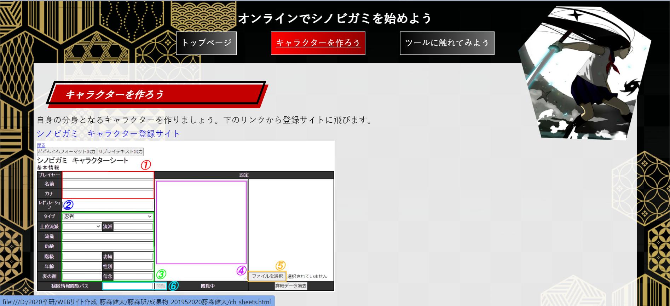Click the 閲覧中 status text

click(x=208, y=286)
